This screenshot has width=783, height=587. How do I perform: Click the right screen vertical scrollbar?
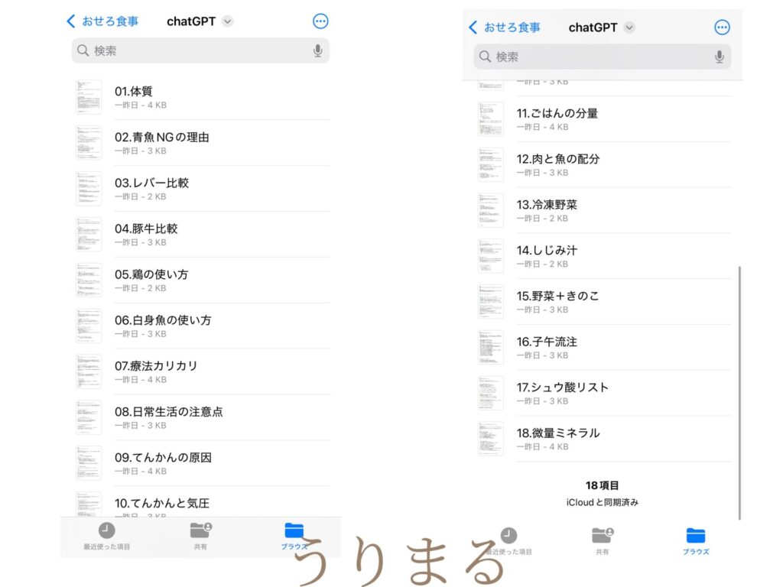pos(739,393)
